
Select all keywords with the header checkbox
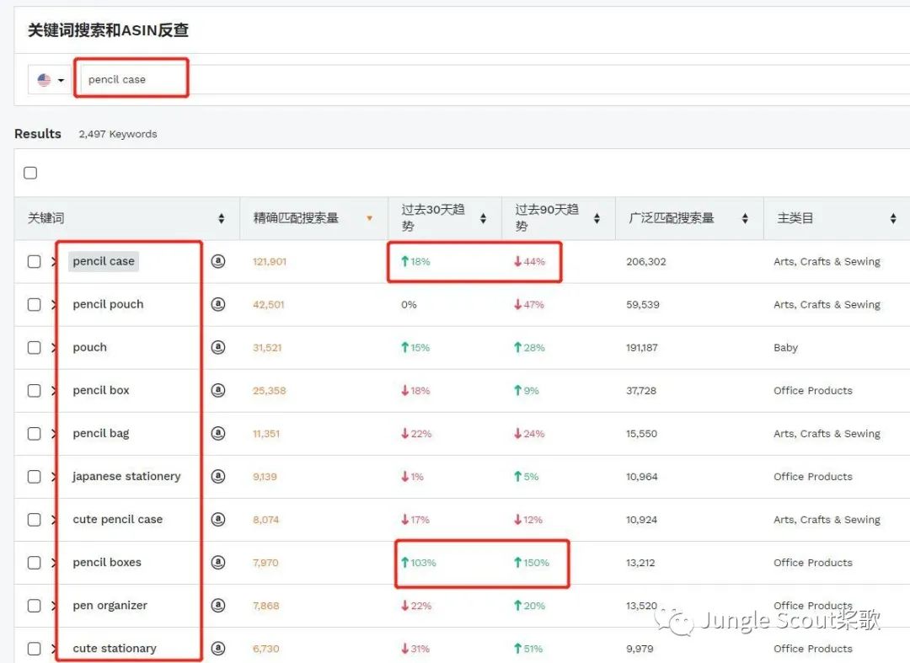tap(30, 173)
